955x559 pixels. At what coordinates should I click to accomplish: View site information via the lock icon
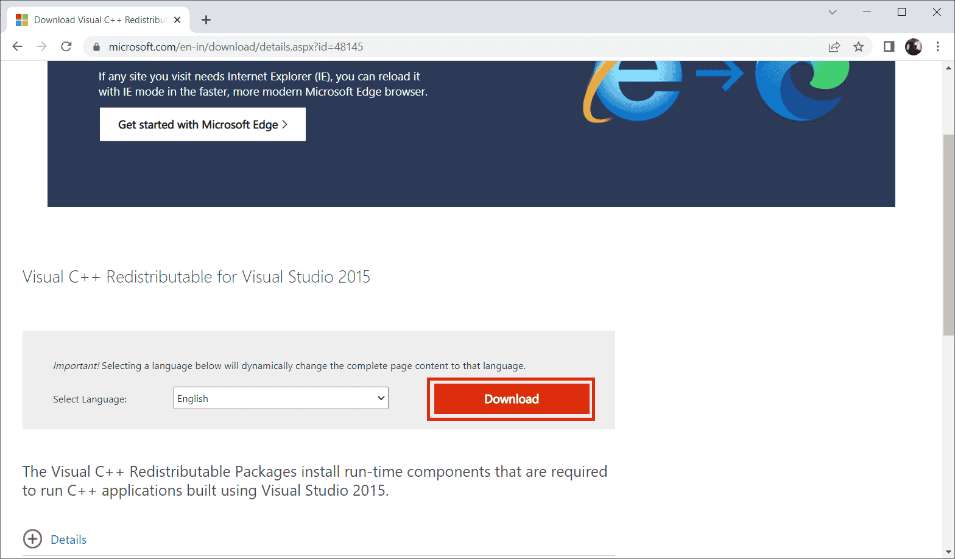point(96,47)
